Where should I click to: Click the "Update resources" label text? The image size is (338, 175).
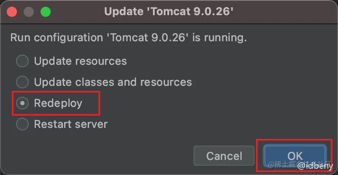click(80, 61)
